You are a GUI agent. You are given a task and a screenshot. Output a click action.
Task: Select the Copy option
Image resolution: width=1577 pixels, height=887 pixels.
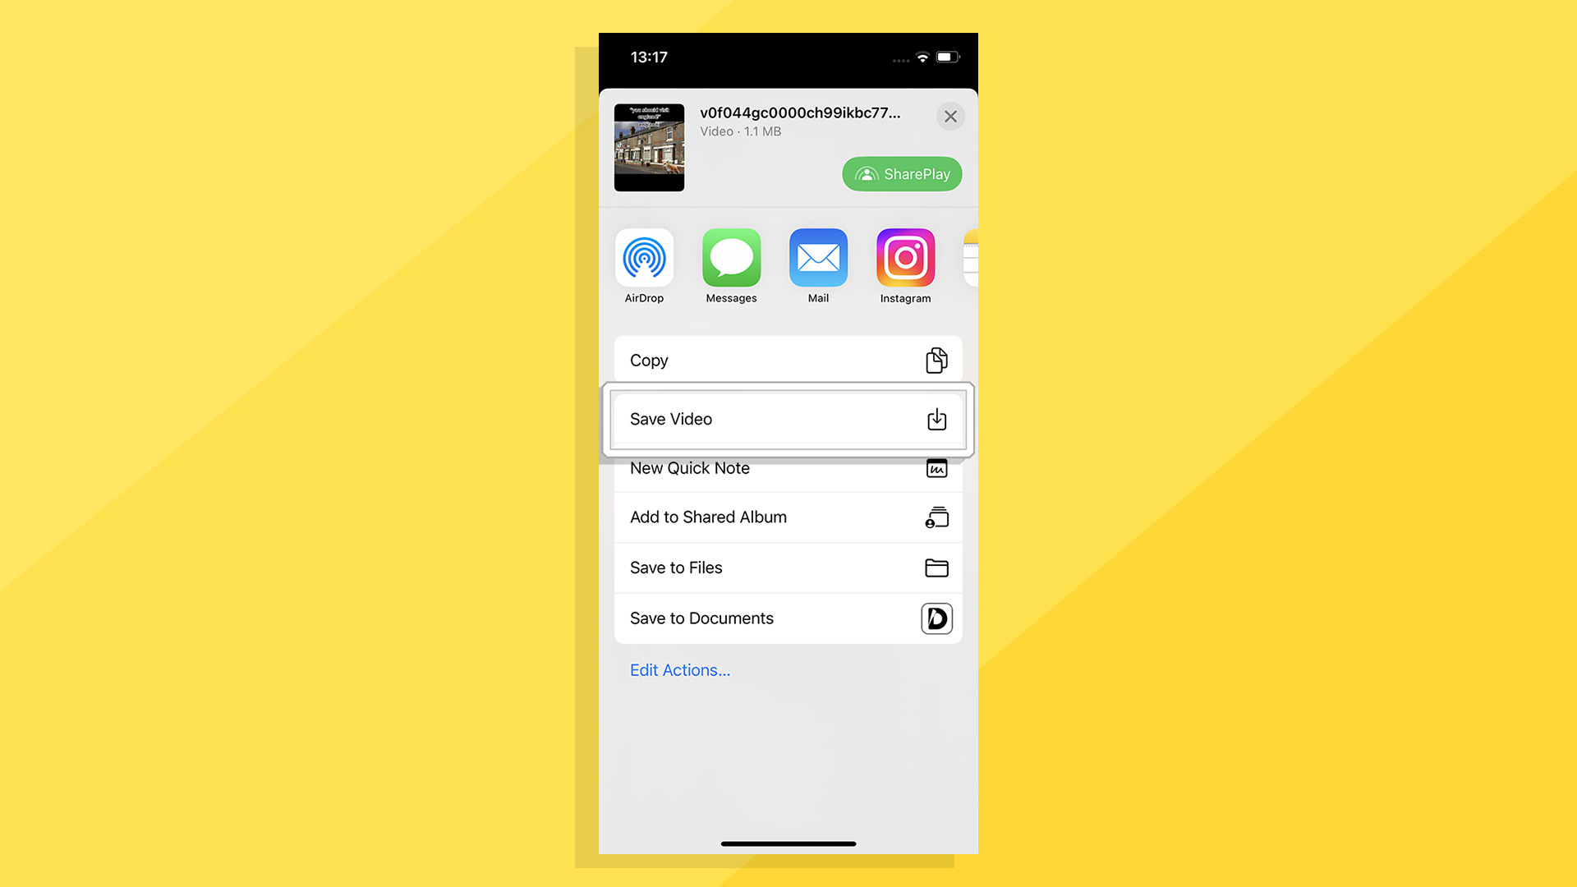coord(788,360)
